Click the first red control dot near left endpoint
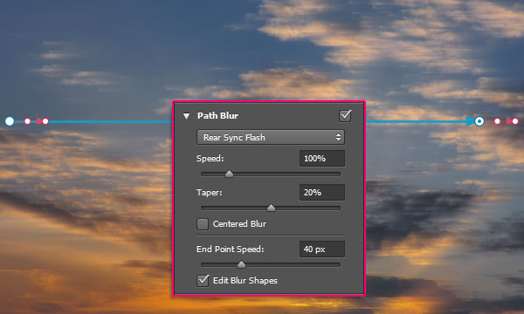524x314 pixels. coord(27,121)
